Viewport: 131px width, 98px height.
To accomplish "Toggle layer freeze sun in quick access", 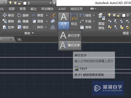I will coord(15,3).
